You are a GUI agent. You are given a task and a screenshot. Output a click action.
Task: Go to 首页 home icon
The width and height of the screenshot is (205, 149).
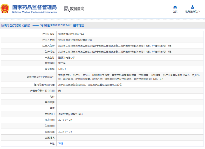coord(175,7)
